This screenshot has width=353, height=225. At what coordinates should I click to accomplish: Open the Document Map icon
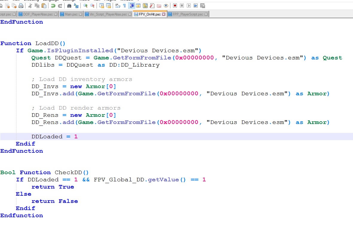click(145, 6)
